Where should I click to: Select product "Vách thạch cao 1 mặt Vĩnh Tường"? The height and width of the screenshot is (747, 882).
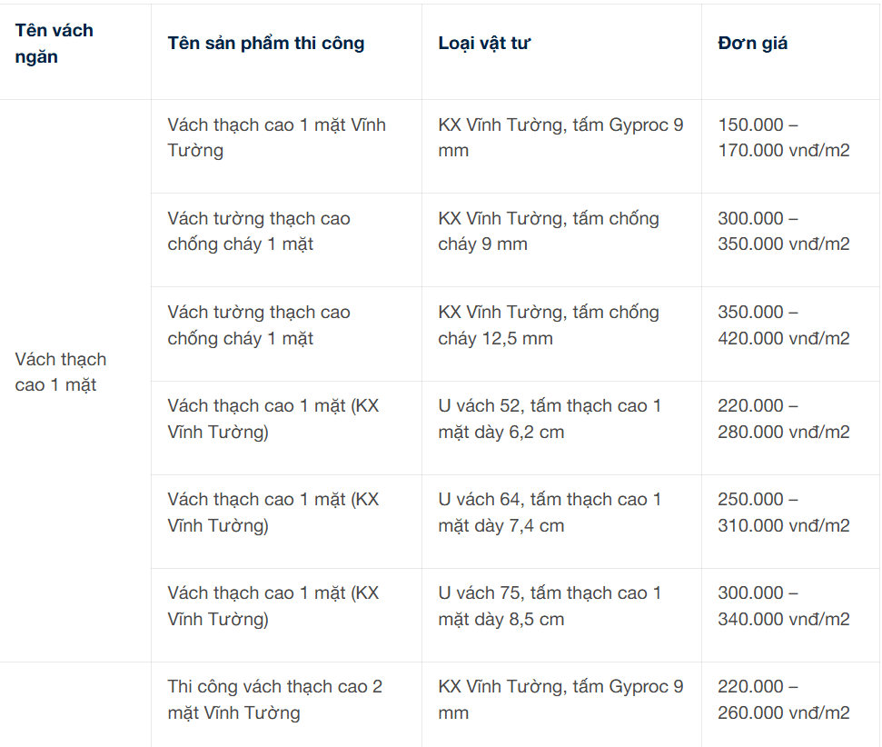click(x=276, y=137)
